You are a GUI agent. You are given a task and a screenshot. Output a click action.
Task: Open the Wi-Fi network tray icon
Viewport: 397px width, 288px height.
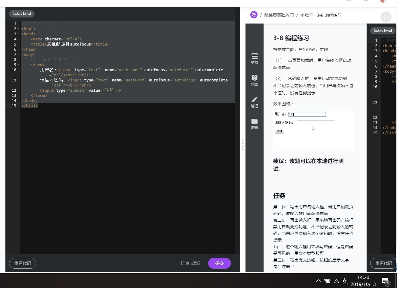[x=337, y=281]
